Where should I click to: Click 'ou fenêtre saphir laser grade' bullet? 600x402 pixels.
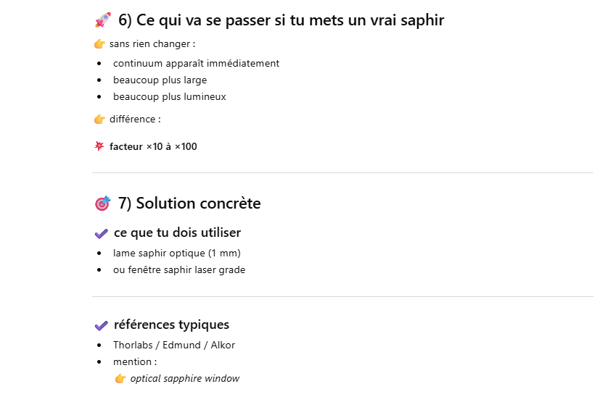coord(178,270)
